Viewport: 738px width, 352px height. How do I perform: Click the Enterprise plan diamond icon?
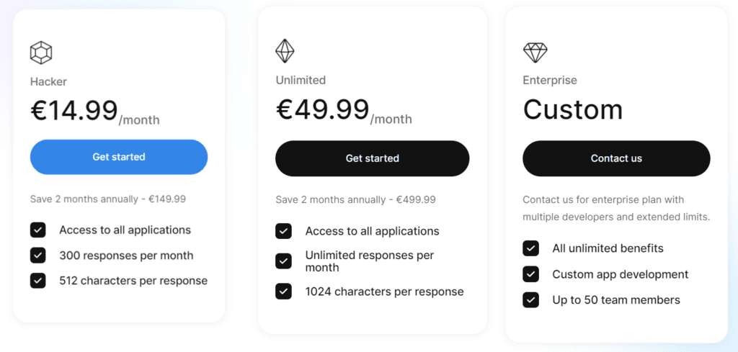point(535,52)
